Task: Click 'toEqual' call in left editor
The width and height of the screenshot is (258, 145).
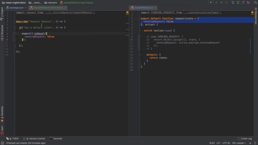Action: tap(40, 33)
